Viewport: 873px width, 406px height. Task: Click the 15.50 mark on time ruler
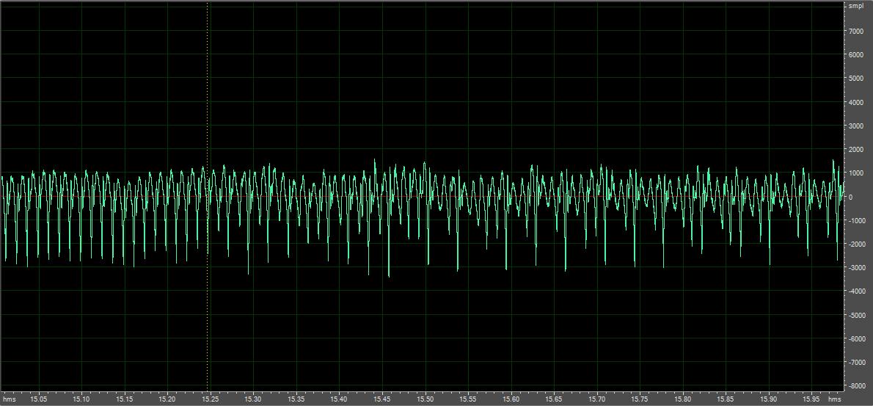tap(425, 399)
